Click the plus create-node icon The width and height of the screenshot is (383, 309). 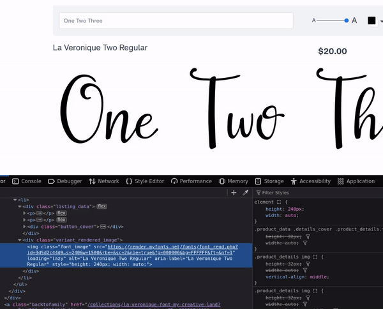[x=234, y=193]
